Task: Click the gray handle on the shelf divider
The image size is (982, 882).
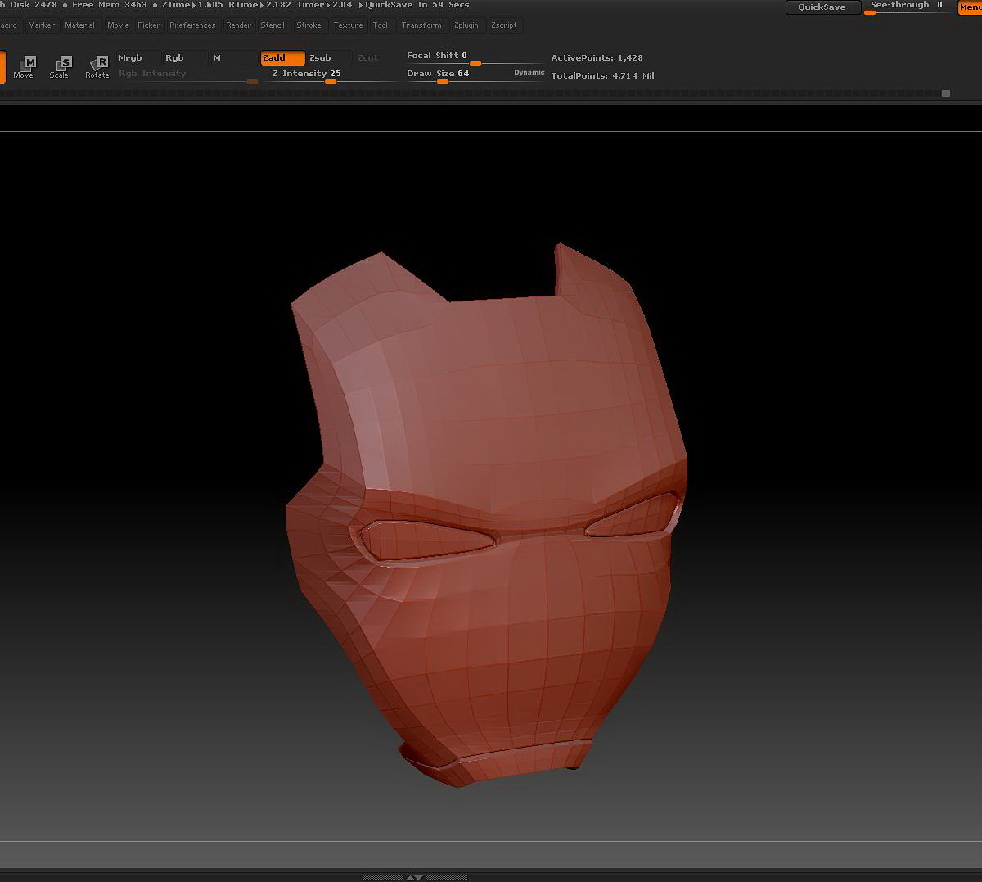Action: (946, 93)
